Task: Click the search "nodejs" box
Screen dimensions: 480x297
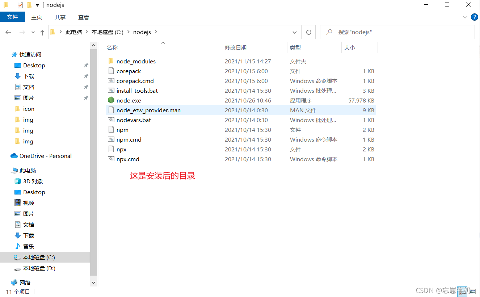Action: pos(397,32)
